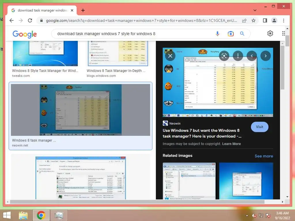Click See more related images

(x=264, y=156)
